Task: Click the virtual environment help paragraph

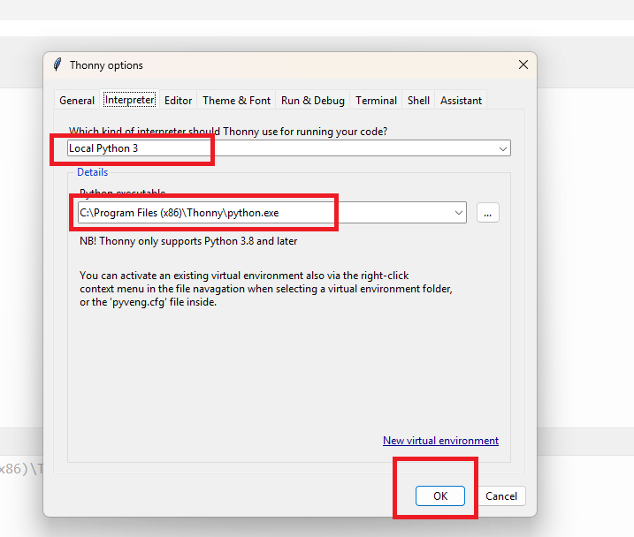Action: (265, 289)
